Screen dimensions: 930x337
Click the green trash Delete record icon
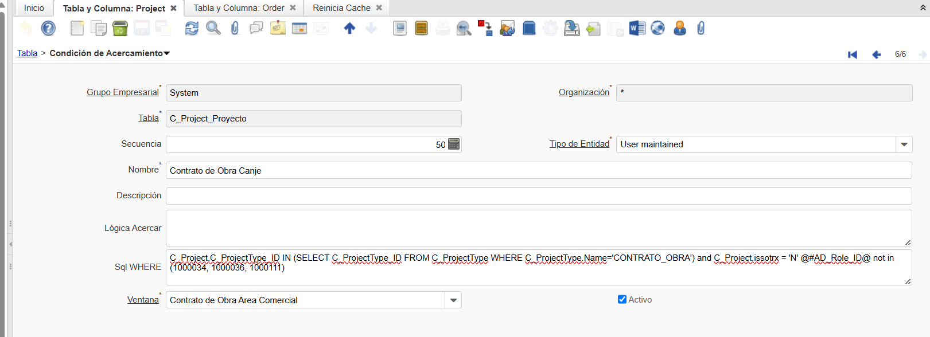[120, 28]
